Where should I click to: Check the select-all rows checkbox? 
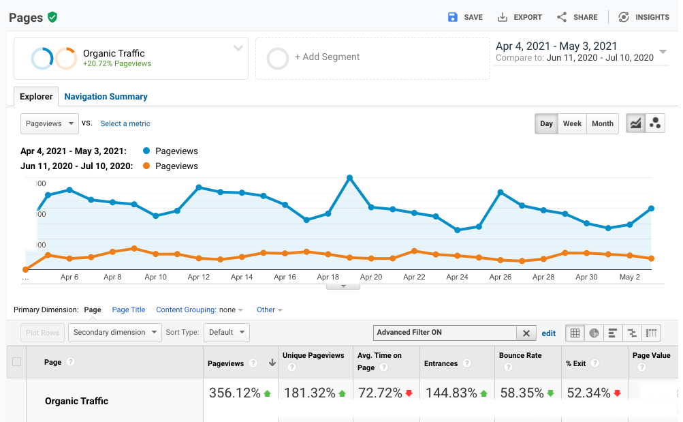(x=17, y=362)
